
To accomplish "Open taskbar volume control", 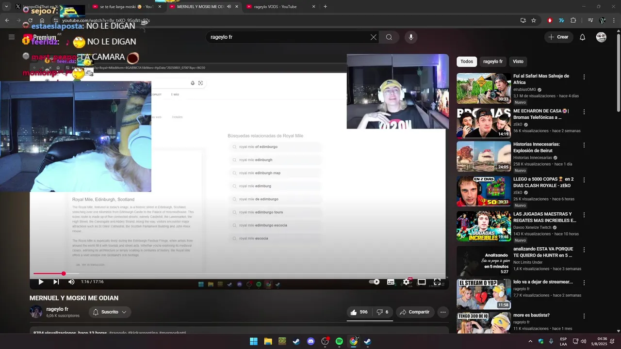I will (583, 341).
